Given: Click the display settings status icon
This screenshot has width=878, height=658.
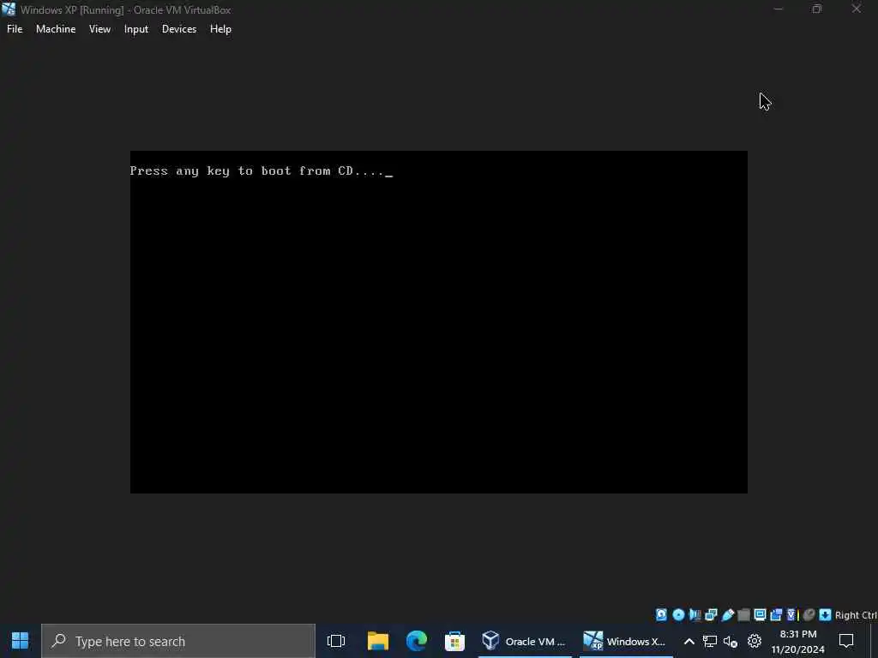Looking at the screenshot, I should pyautogui.click(x=760, y=615).
